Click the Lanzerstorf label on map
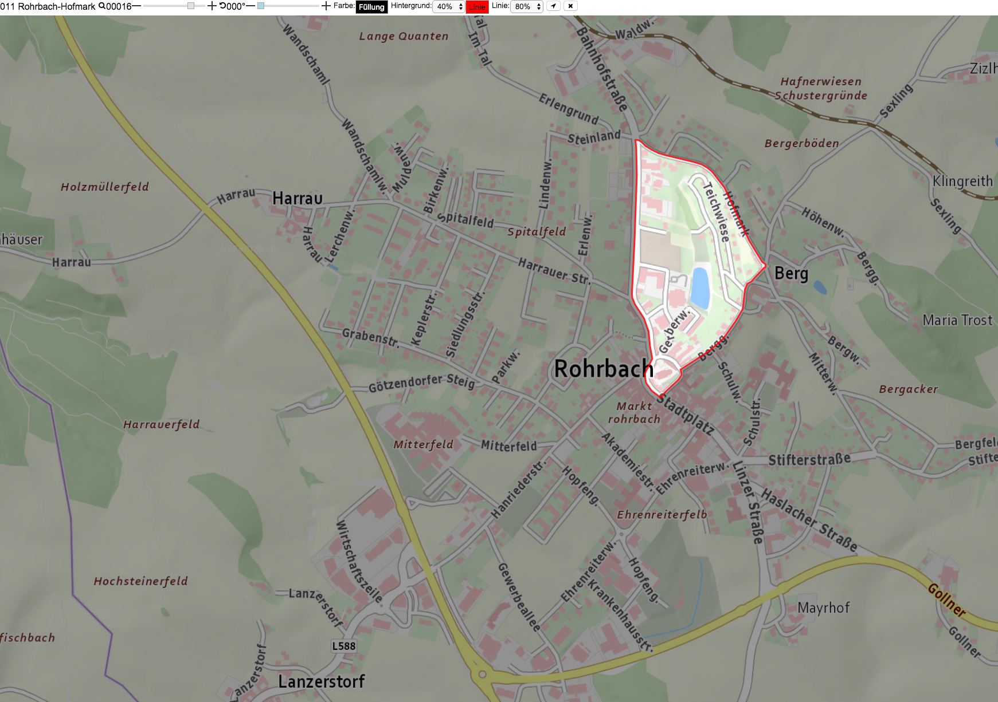998x702 pixels. [x=322, y=681]
